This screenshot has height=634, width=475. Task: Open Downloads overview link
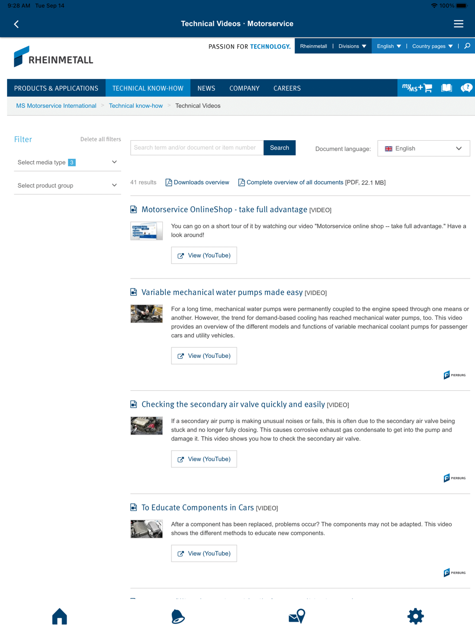[x=201, y=183]
